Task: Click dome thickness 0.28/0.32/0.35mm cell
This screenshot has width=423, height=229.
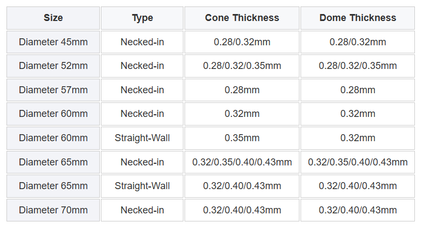Action: click(358, 66)
